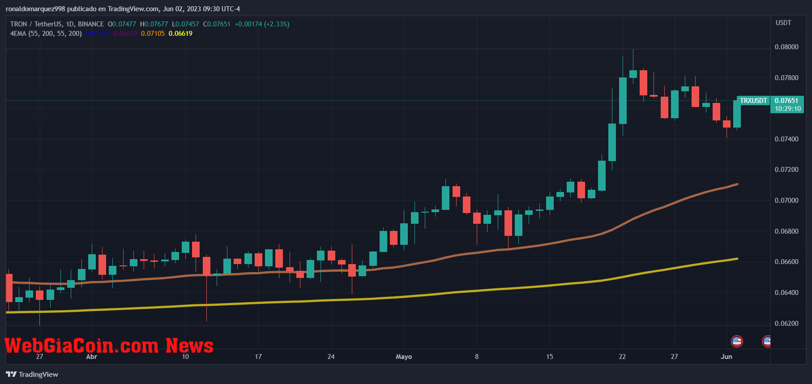The height and width of the screenshot is (384, 812).
Task: Click the 0.06200 price axis label
Action: pyautogui.click(x=786, y=324)
